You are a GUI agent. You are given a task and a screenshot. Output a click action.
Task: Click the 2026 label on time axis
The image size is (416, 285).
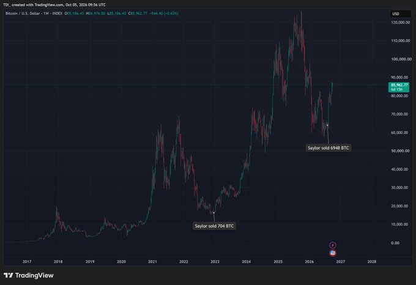click(310, 262)
